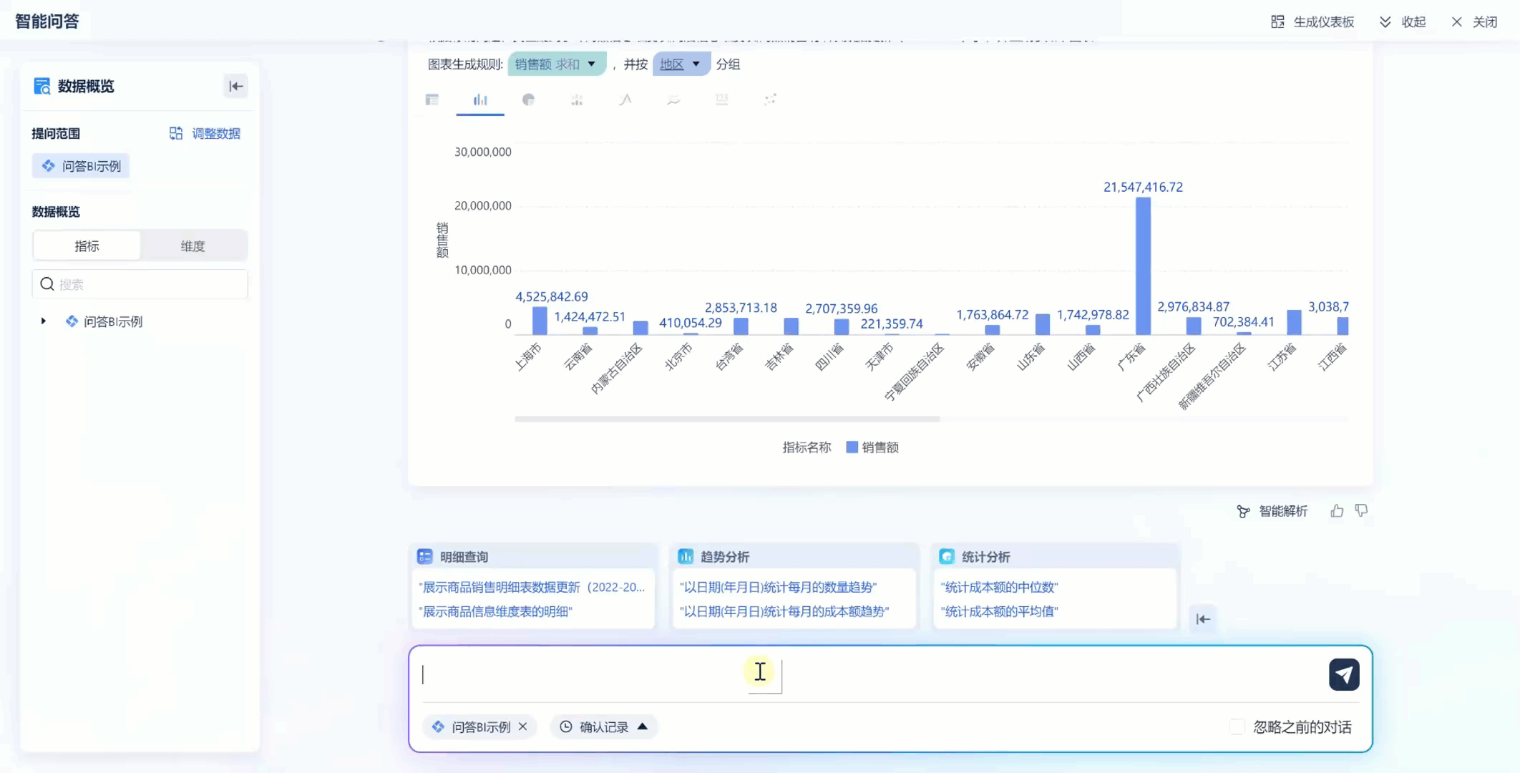1520x773 pixels.
Task: Give a thumbs down to the answer
Action: coord(1361,511)
